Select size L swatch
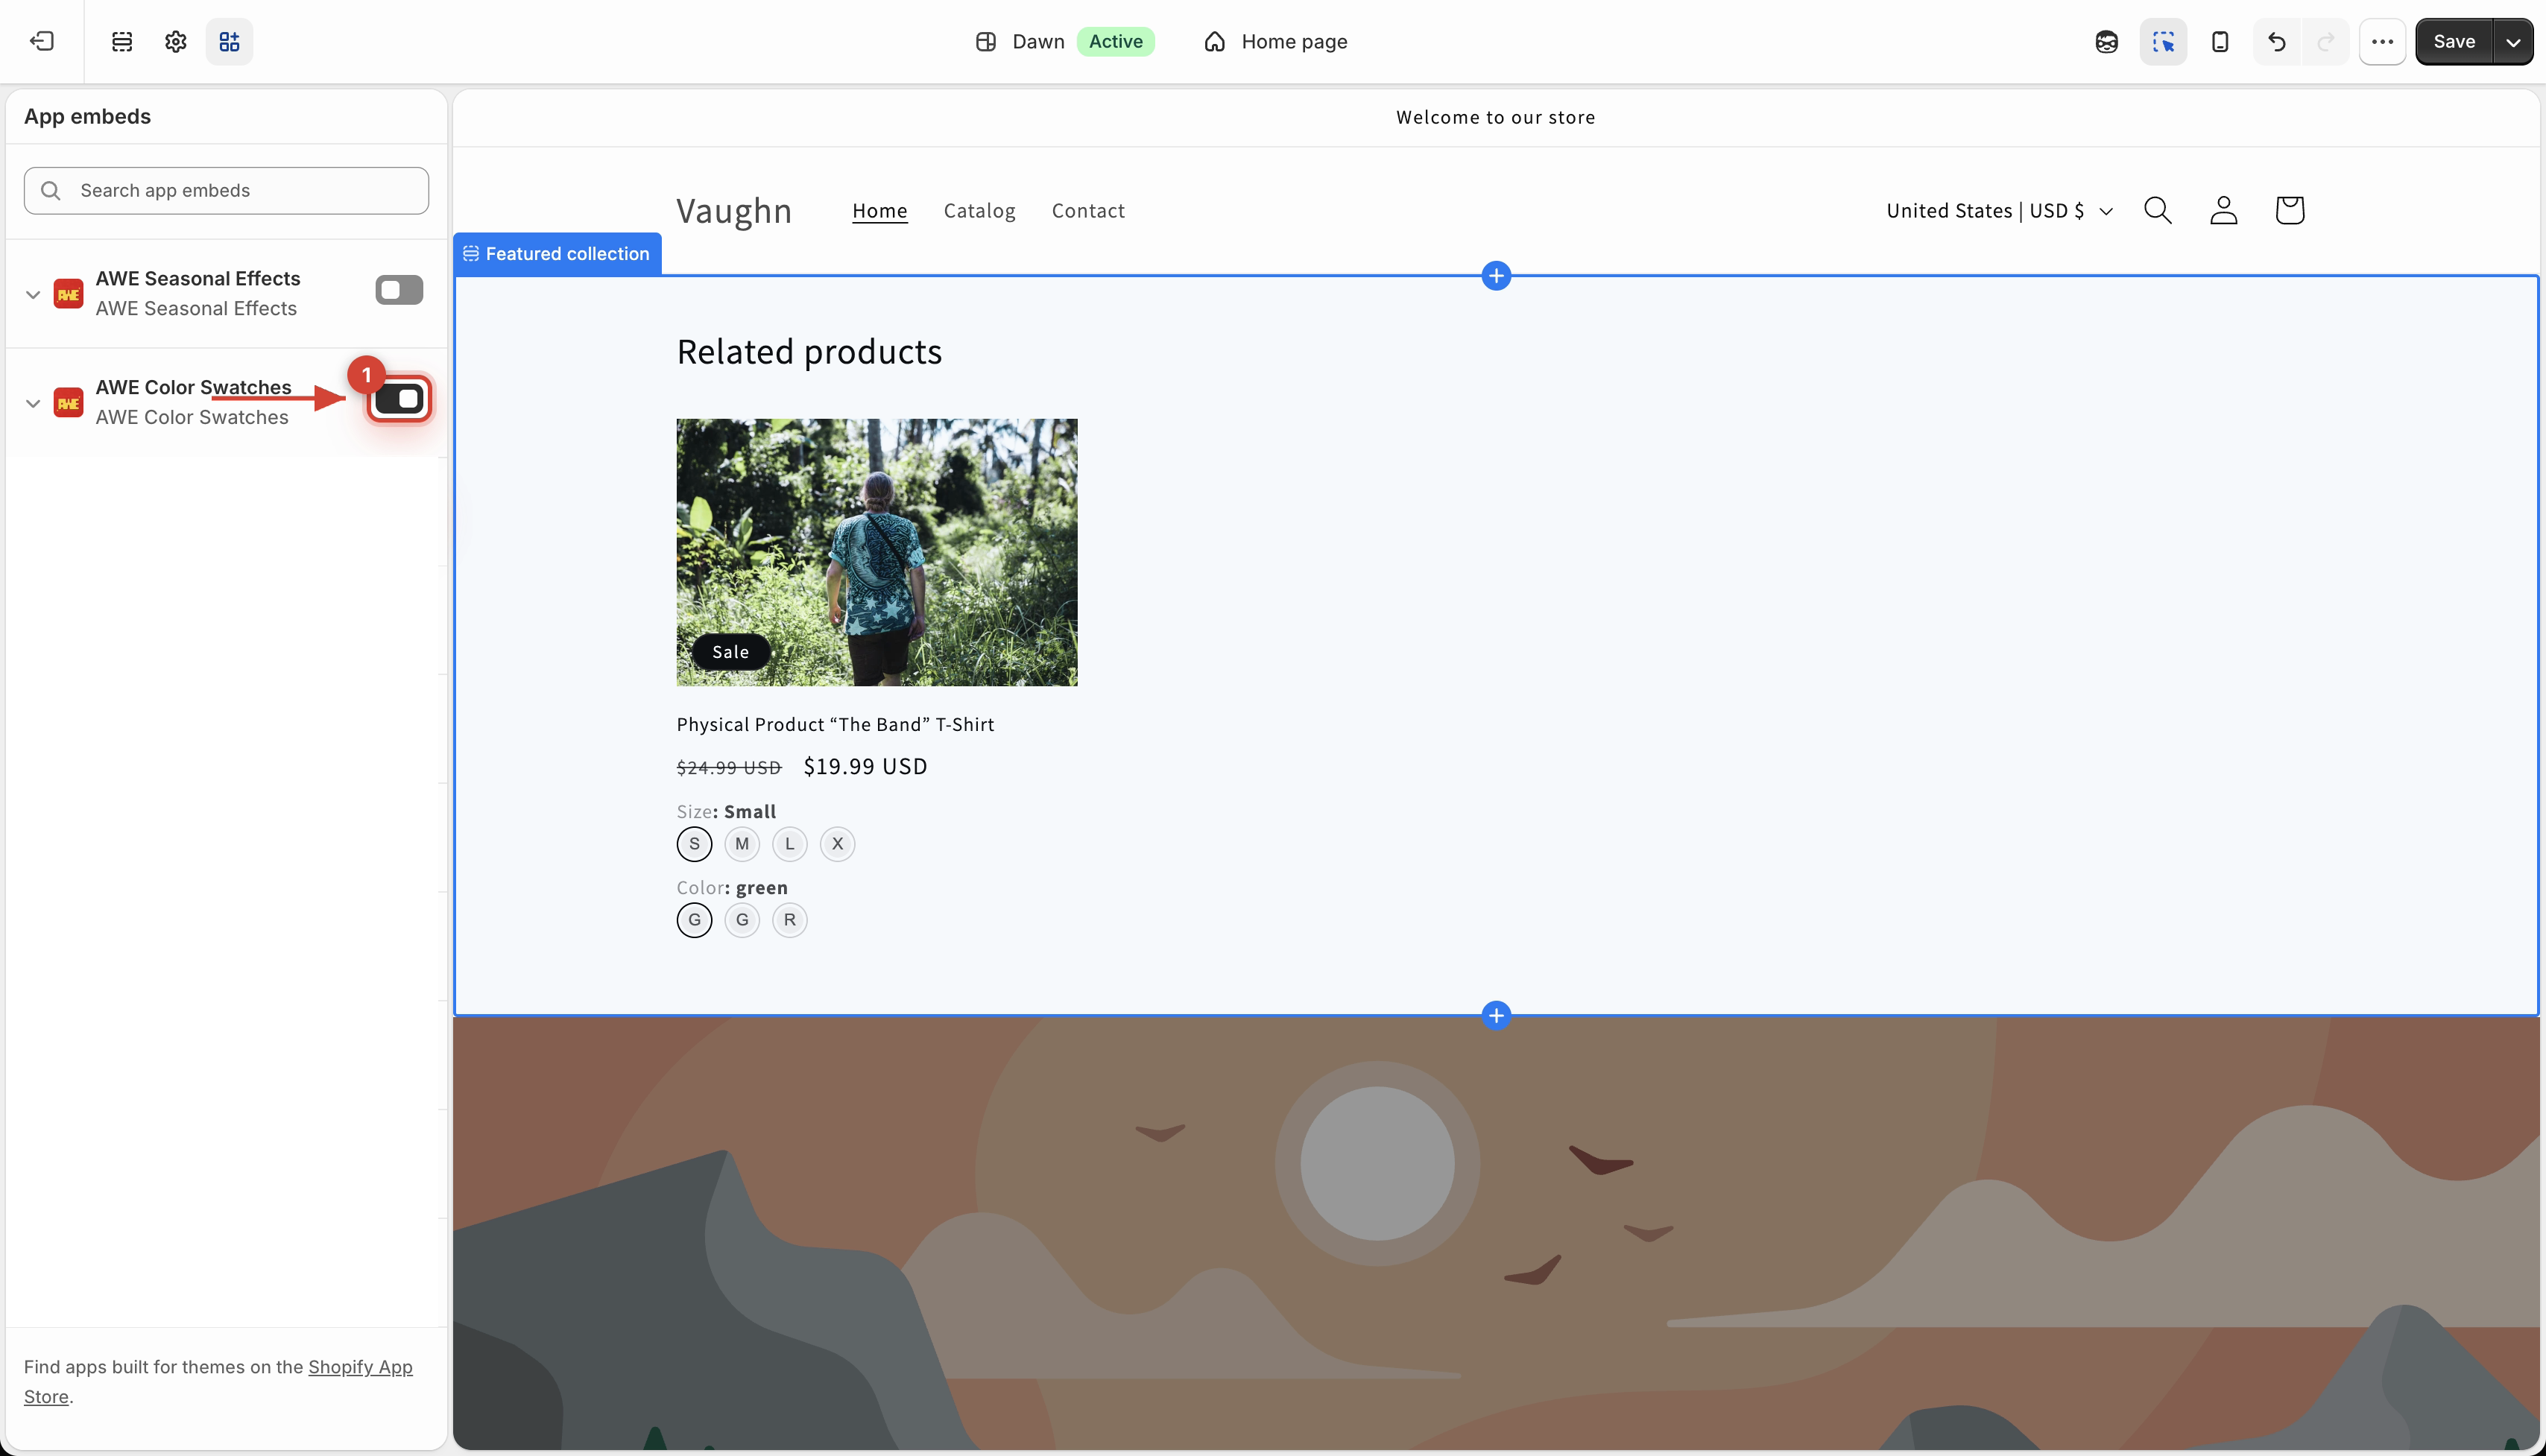The height and width of the screenshot is (1456, 2546). point(790,843)
